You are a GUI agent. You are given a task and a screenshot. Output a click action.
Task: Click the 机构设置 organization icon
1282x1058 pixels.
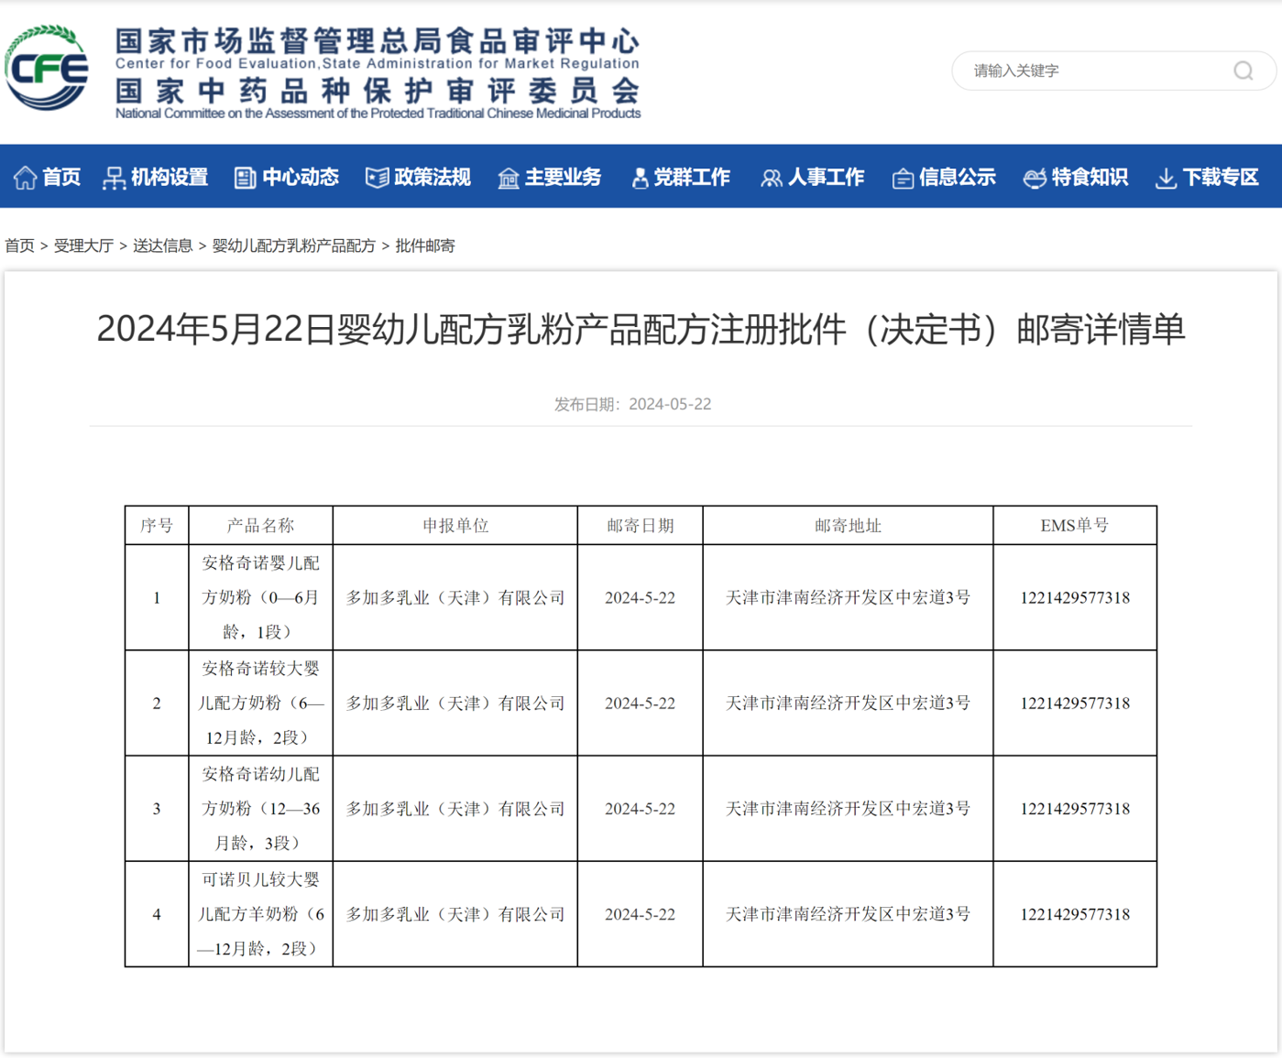click(114, 178)
